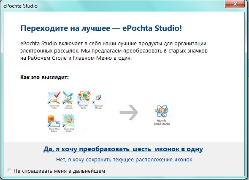Image resolution: width=249 pixels, height=180 pixels.
Task: Click the 'Переходите на лучшее' headline
Action: click(x=101, y=28)
